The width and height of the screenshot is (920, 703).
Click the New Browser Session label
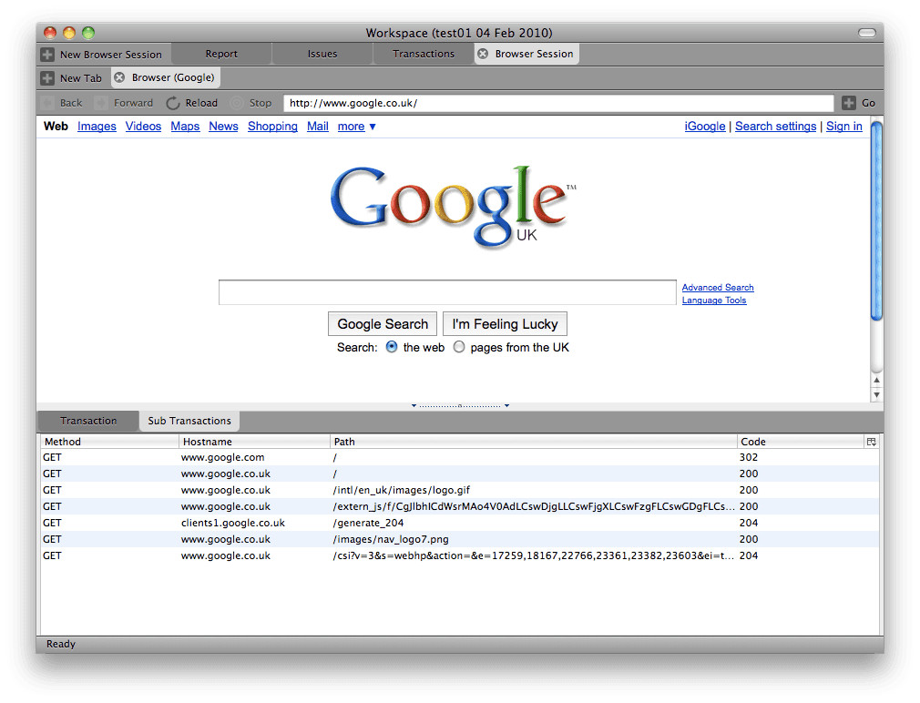point(111,55)
